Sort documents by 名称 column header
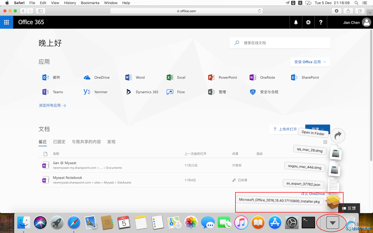 tap(56, 154)
